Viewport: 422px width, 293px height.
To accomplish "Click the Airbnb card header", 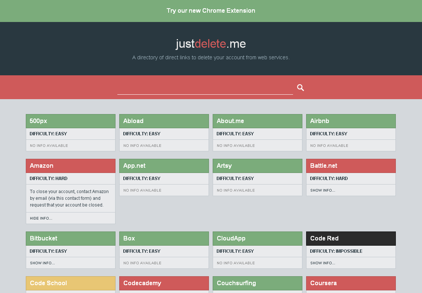I will pos(351,121).
